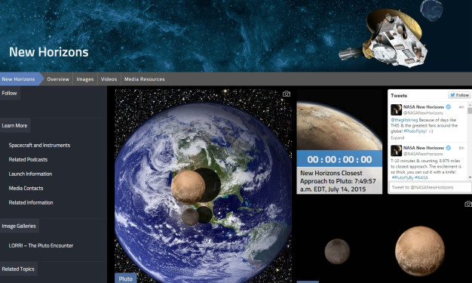472x283 pixels.
Task: Click the Twitter bird icon in Follow button
Action: click(452, 95)
